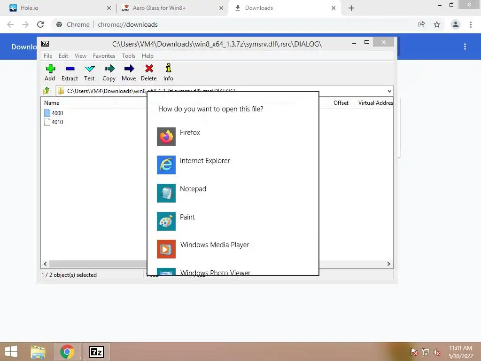
Task: Open the Help menu in 7-Zip
Action: click(x=147, y=56)
